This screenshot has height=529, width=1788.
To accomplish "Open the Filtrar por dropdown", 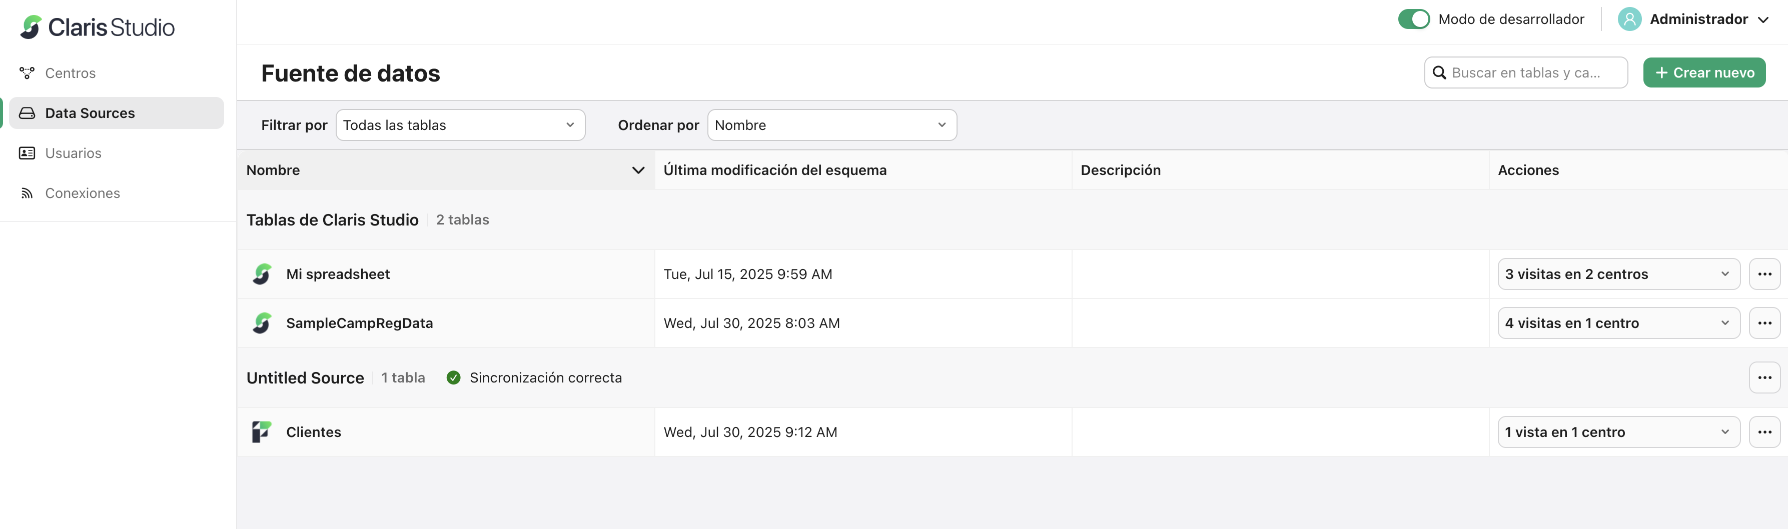I will (x=460, y=125).
